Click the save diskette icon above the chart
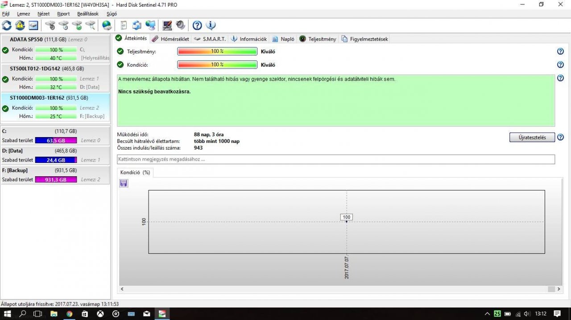 124,183
